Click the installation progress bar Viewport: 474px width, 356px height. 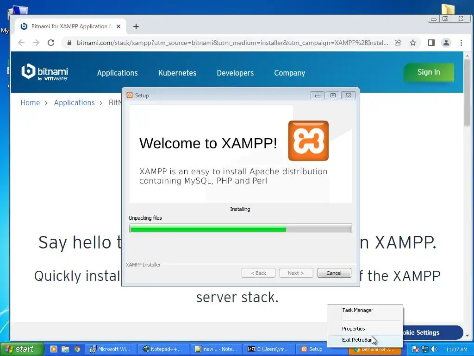[x=240, y=229]
